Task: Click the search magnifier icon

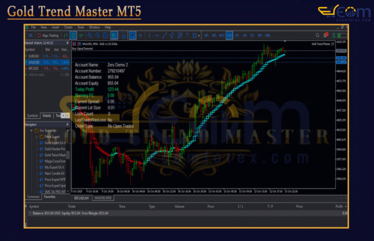Action: click(317, 35)
